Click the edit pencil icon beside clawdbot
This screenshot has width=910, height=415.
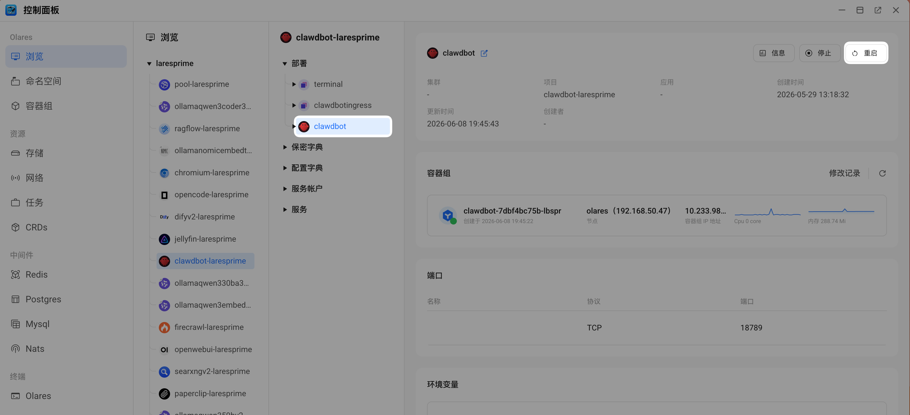[x=484, y=53]
